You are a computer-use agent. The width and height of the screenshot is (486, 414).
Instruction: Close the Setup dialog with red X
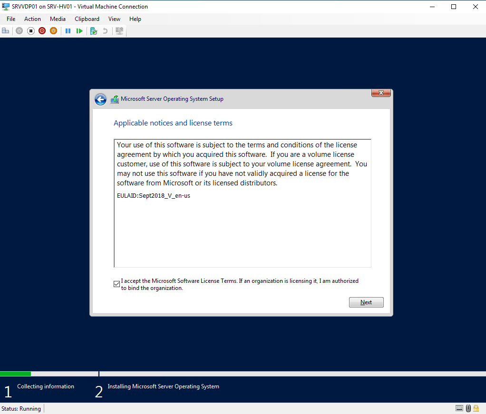(x=381, y=93)
